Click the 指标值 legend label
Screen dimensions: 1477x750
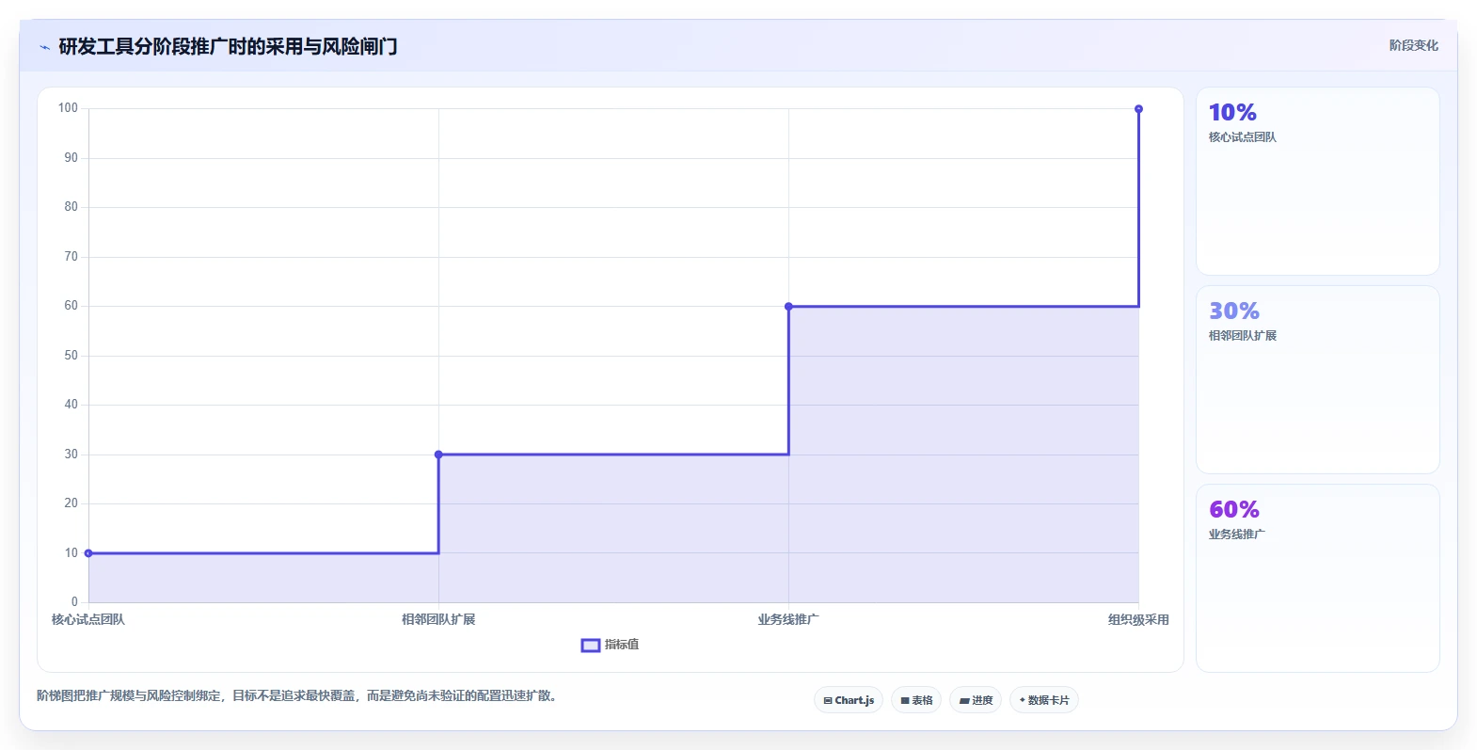pyautogui.click(x=622, y=645)
